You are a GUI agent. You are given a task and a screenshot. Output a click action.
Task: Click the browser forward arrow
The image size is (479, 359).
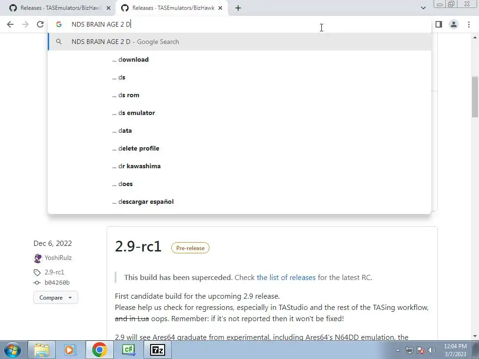tap(25, 24)
